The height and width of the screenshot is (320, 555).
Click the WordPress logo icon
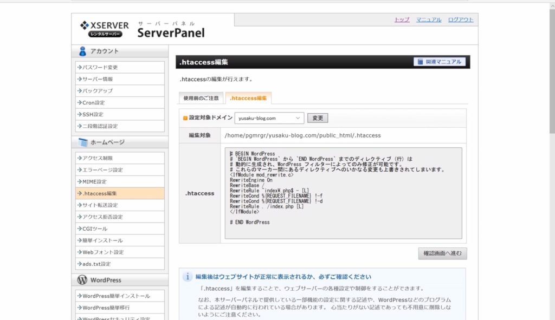(x=82, y=280)
